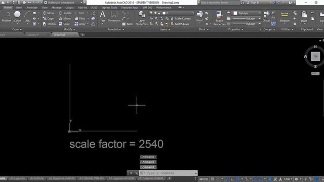The height and width of the screenshot is (182, 324).
Task: Expand the Block panel
Action: point(204,29)
